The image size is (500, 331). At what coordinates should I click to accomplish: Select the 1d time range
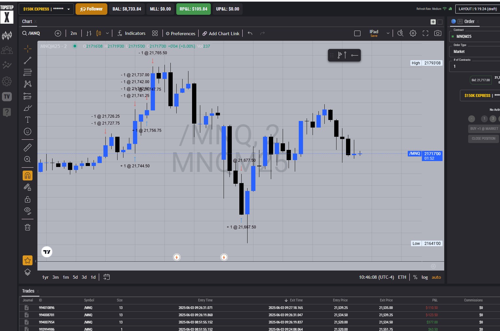click(93, 277)
